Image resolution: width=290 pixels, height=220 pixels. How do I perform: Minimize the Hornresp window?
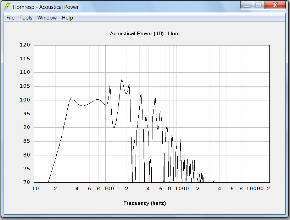click(x=247, y=5)
